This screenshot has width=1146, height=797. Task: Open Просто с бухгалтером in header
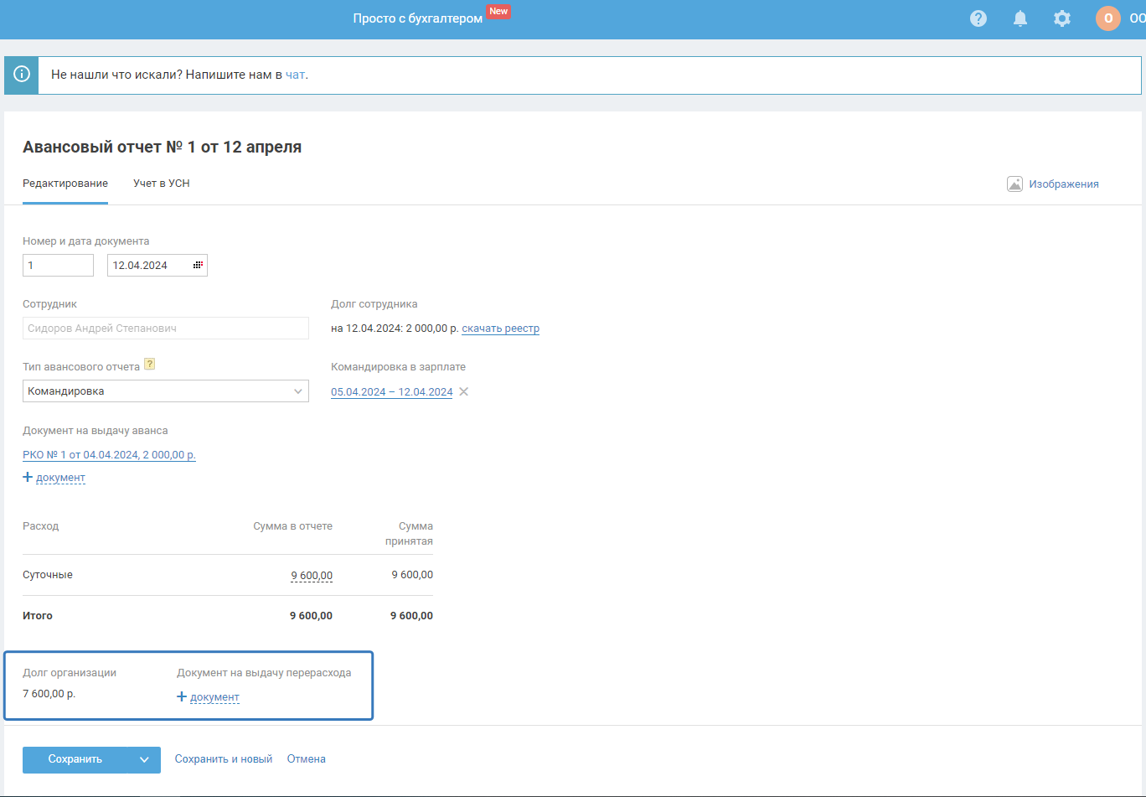click(x=417, y=18)
